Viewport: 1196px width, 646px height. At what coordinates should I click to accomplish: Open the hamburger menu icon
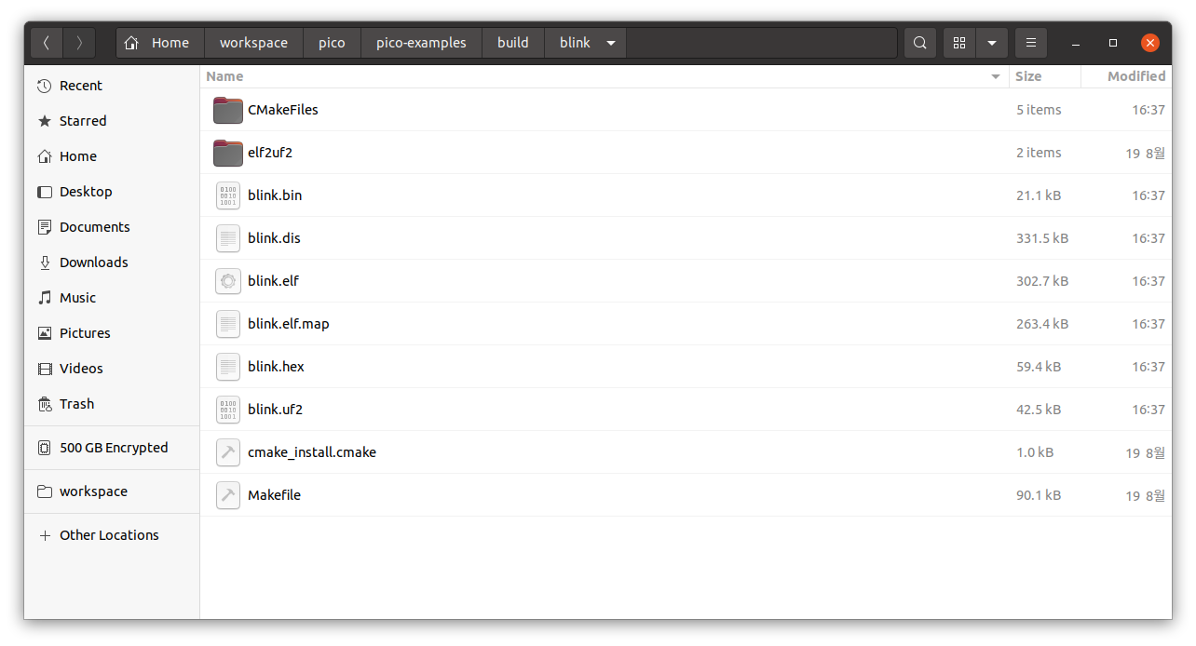pyautogui.click(x=1030, y=43)
